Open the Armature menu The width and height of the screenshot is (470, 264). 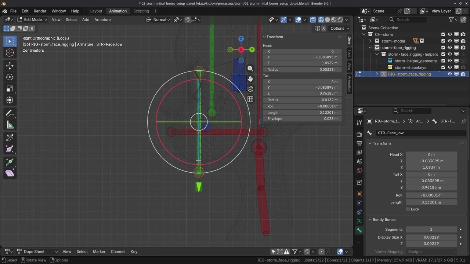point(102,20)
